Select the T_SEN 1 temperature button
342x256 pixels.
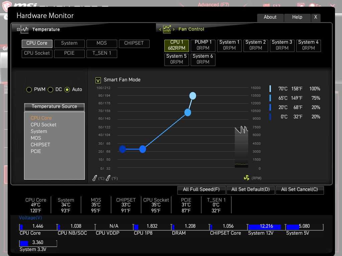[x=102, y=53]
